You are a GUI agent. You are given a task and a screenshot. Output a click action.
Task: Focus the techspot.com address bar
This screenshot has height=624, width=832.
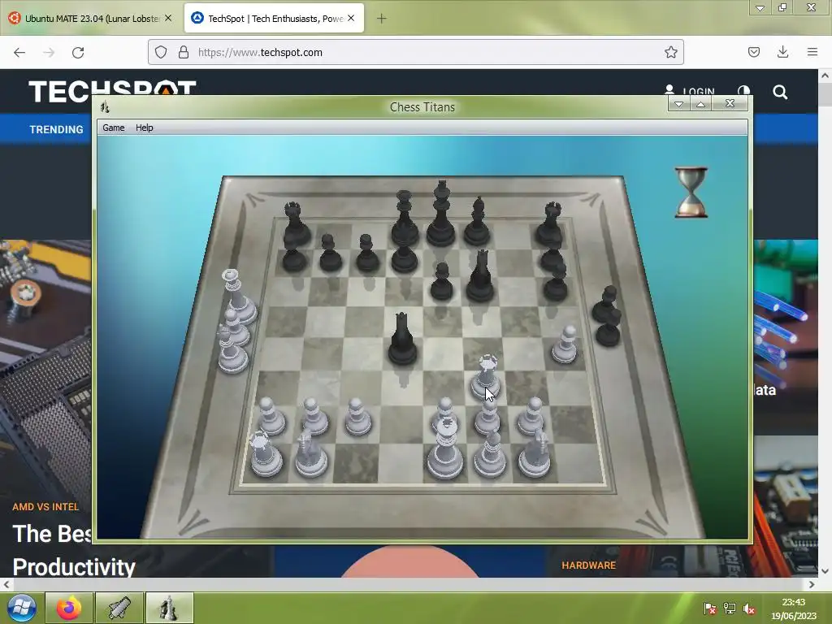415,52
